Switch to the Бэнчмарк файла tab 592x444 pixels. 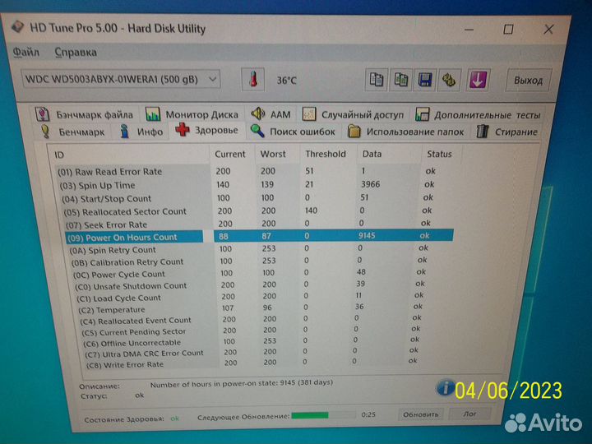[85, 114]
